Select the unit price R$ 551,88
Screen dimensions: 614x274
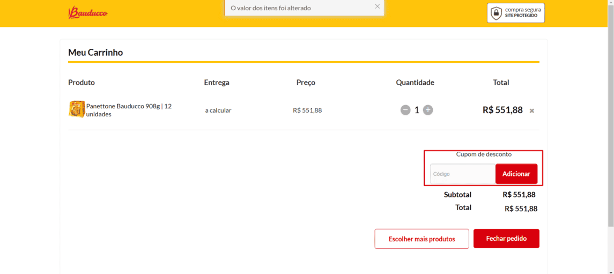point(307,110)
